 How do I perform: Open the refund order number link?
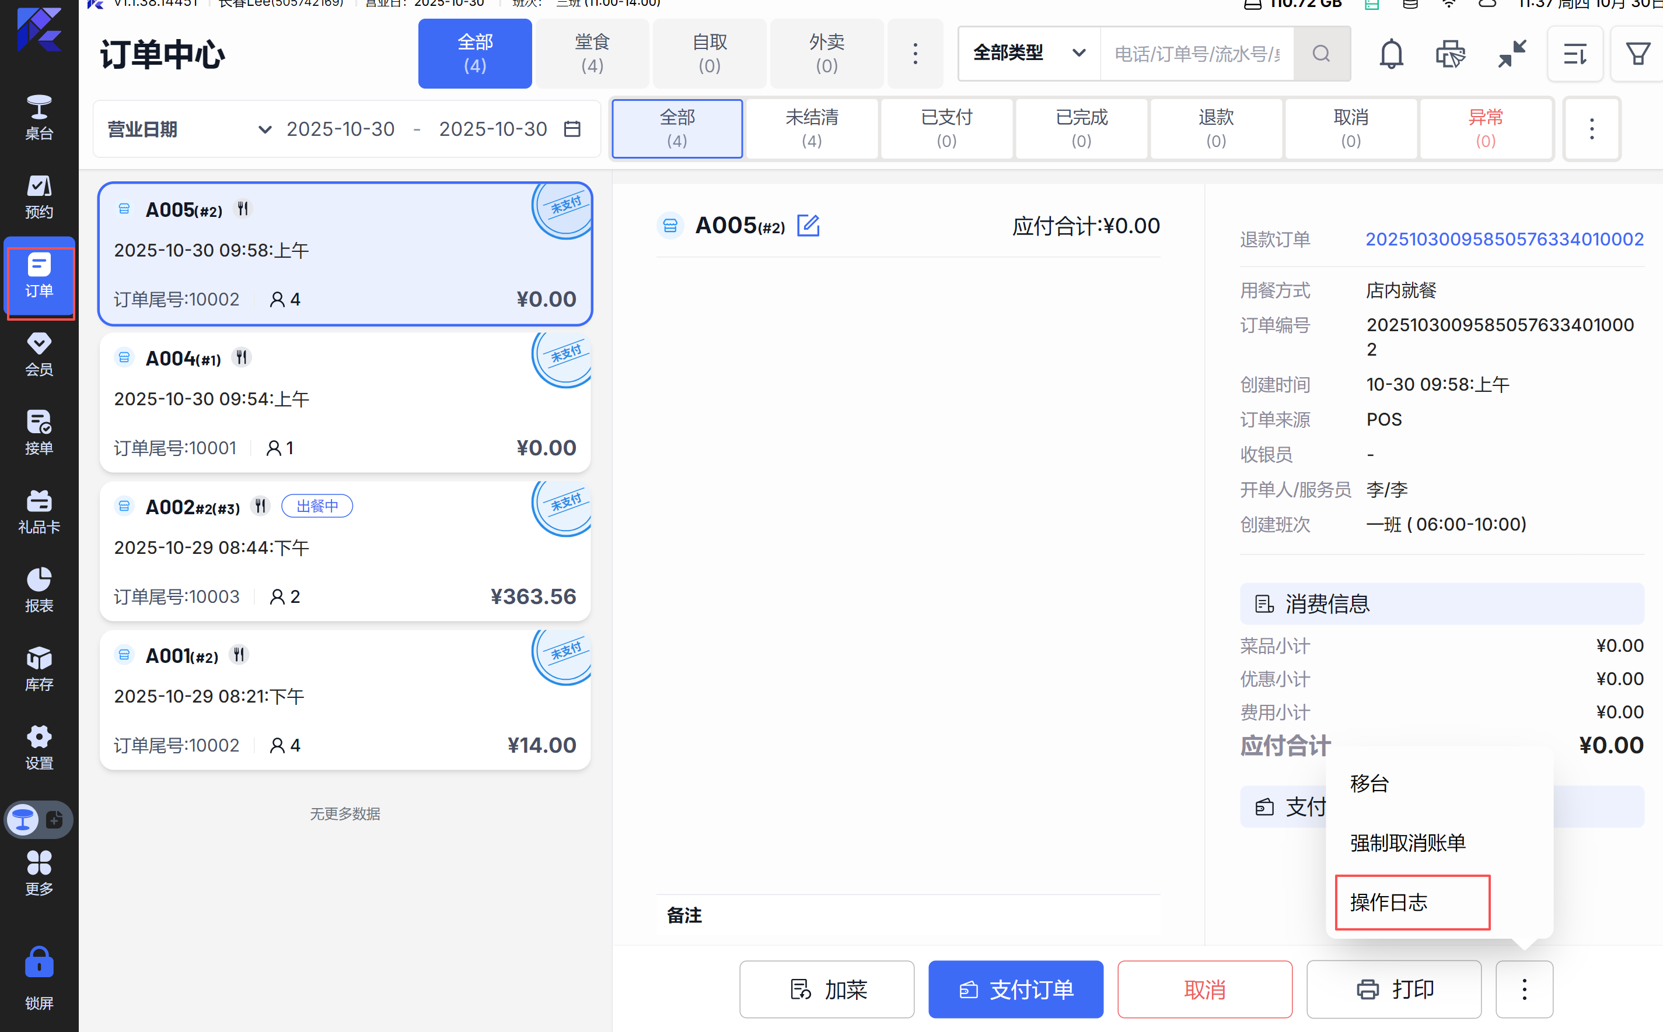(x=1504, y=240)
